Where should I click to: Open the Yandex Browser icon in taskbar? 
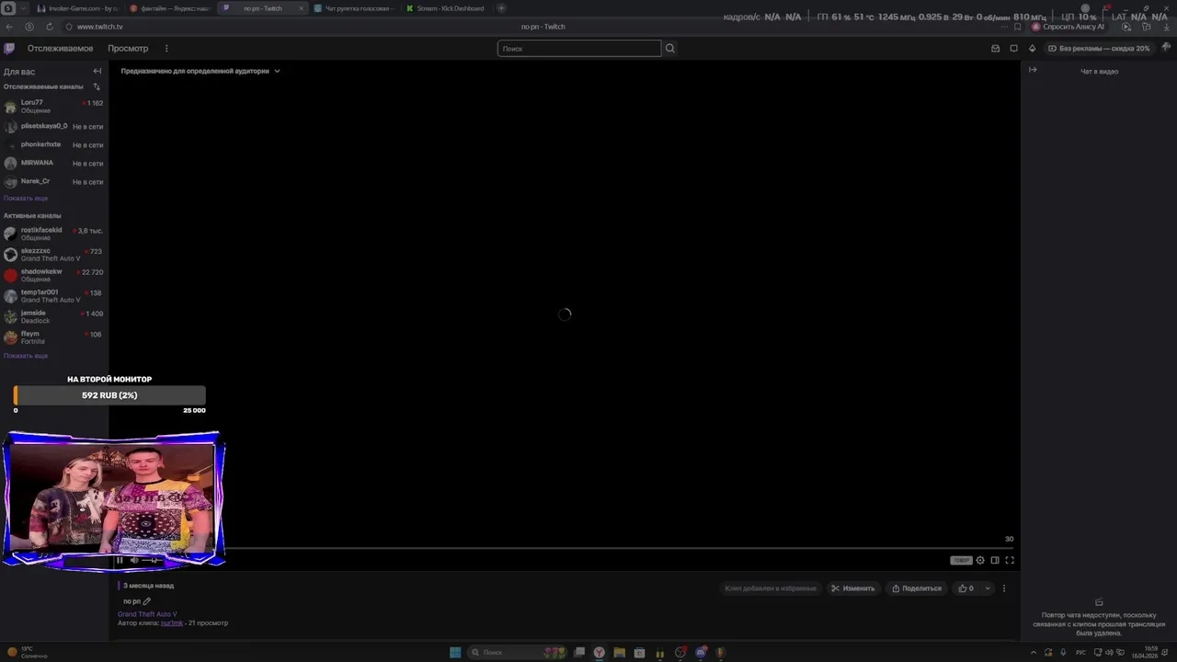(x=600, y=653)
